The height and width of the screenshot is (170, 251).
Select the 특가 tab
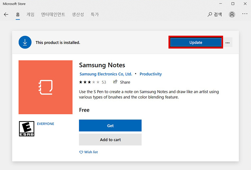95,14
